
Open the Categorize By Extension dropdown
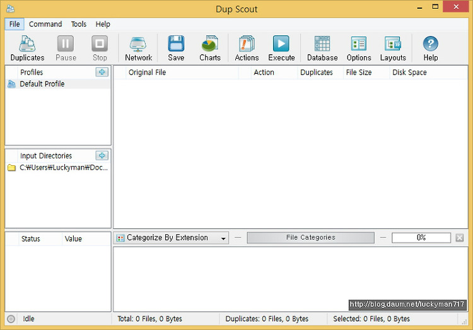(172, 238)
